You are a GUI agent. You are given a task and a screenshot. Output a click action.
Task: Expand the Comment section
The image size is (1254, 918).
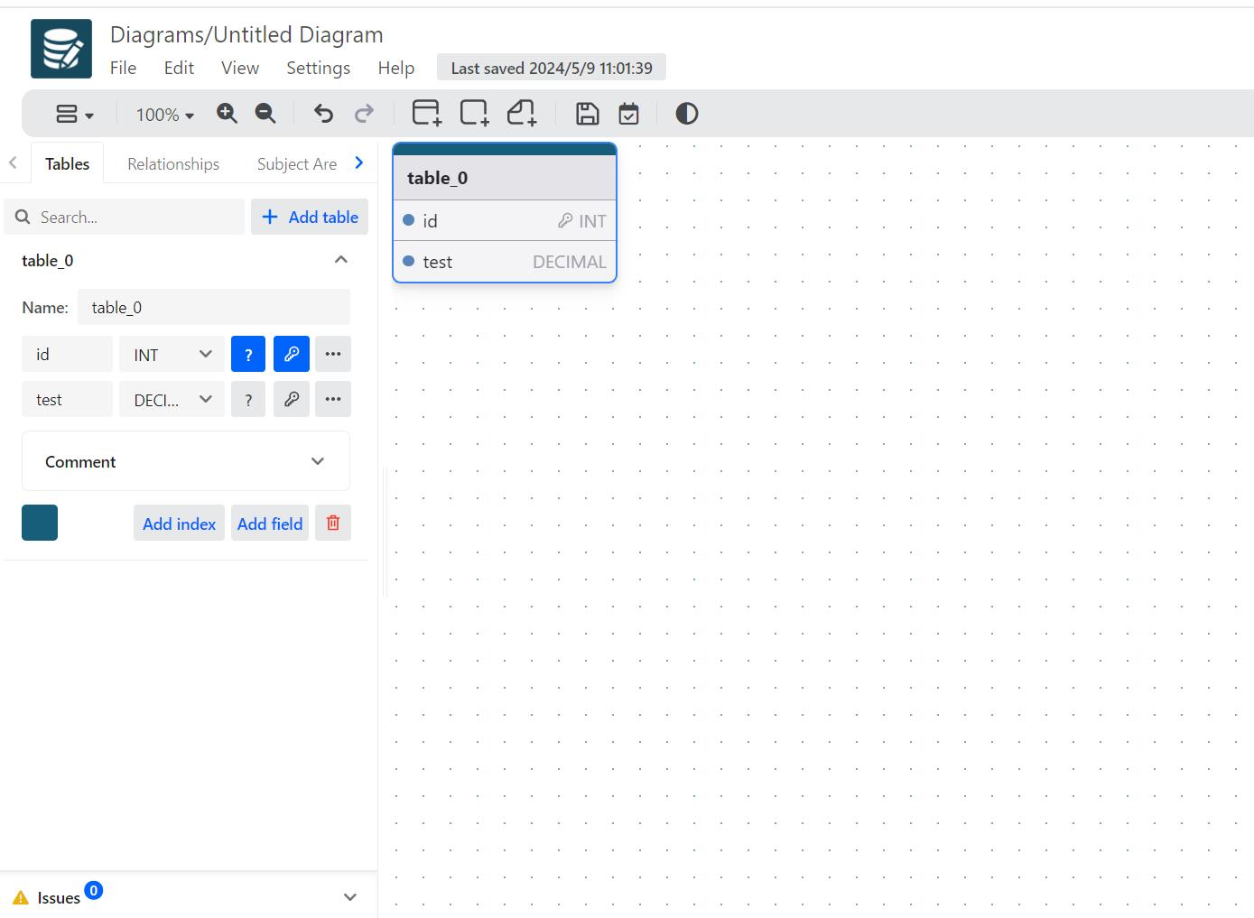tap(186, 461)
